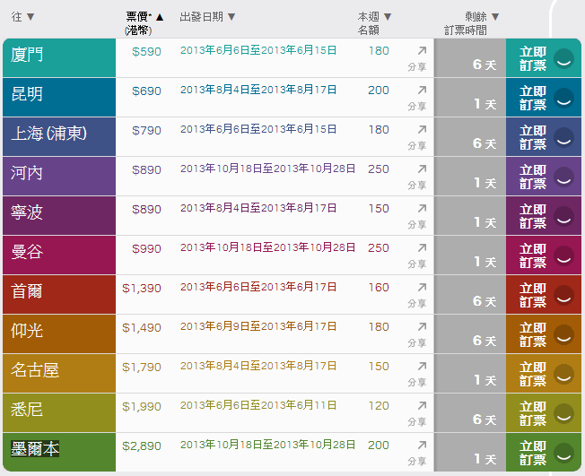Viewport: 585px width, 476px height.
Task: Click share icon in 昆明 row
Action: tap(422, 91)
